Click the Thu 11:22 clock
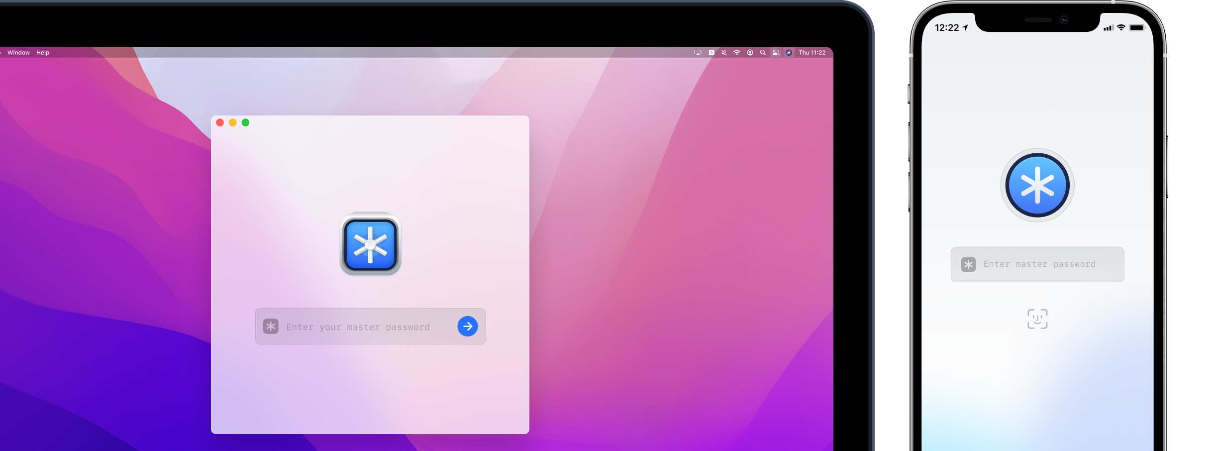 coord(812,53)
